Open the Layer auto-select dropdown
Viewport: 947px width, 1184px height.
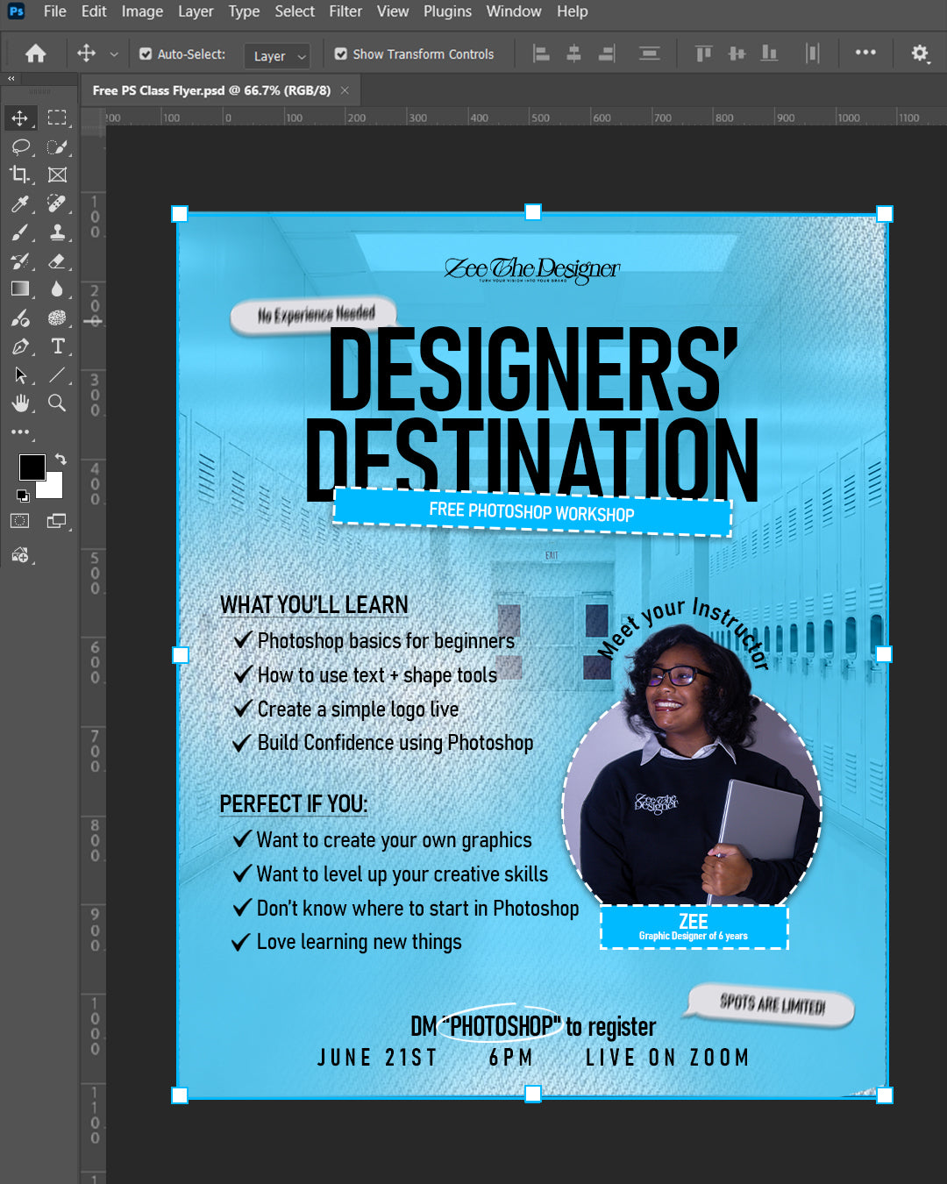click(277, 56)
